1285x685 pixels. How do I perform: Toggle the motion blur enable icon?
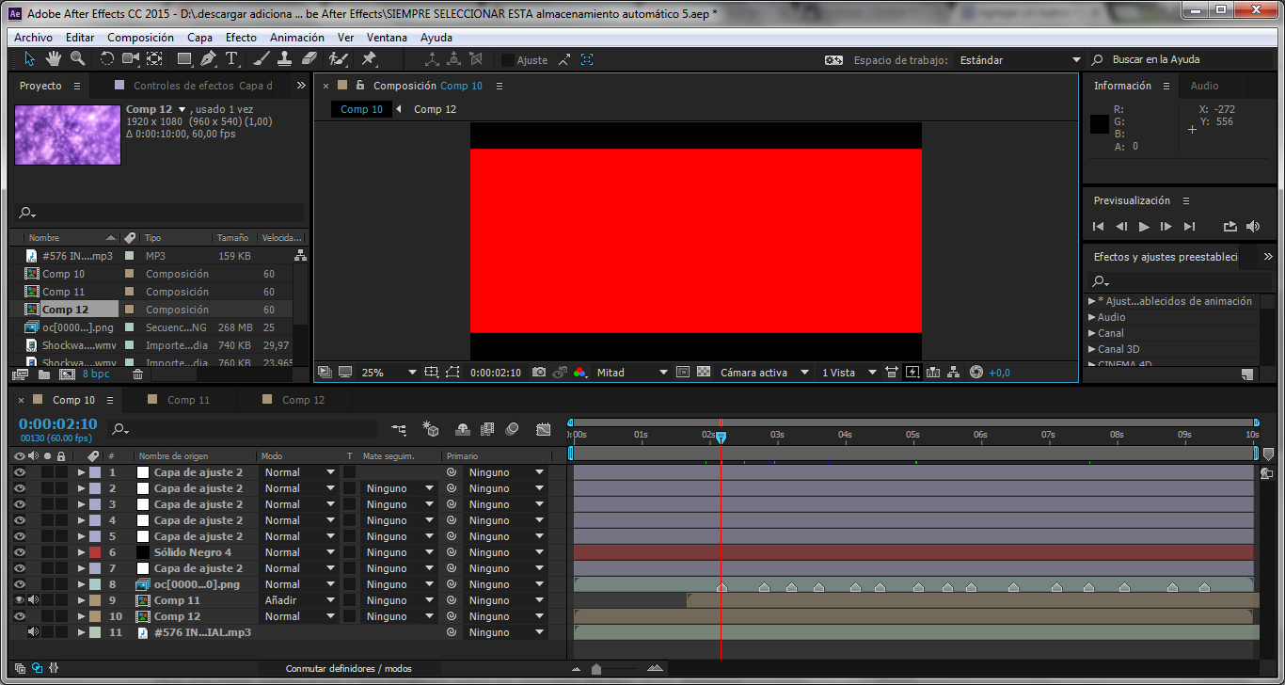[x=513, y=429]
